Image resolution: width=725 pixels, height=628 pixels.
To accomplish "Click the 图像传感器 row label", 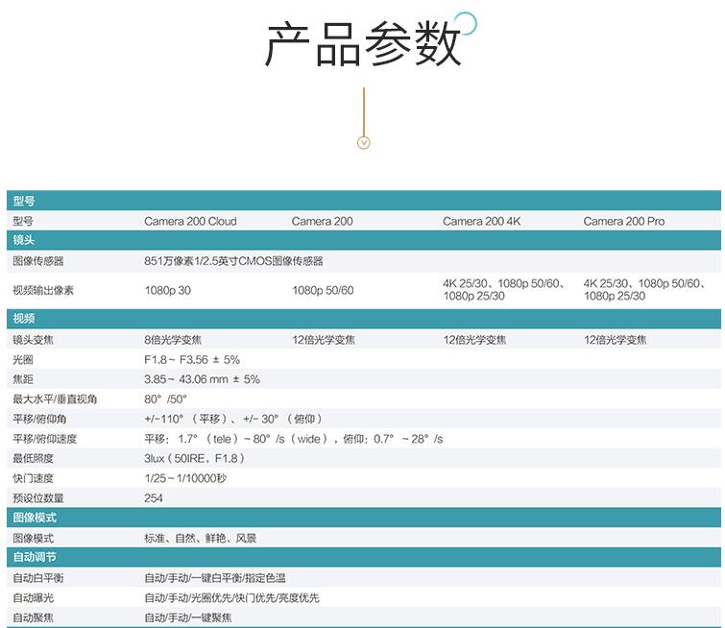I will pos(38,261).
